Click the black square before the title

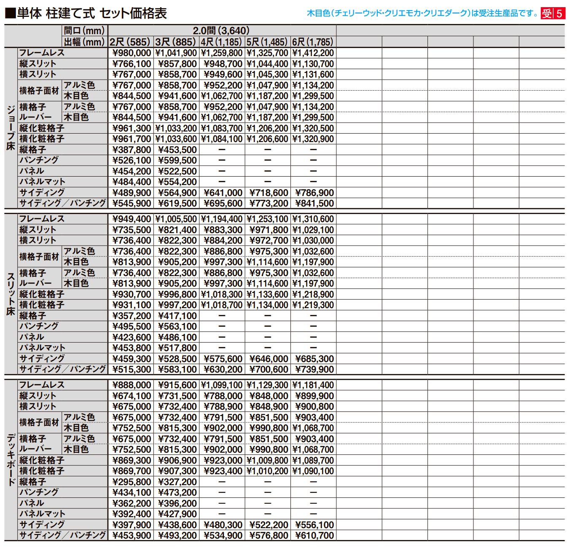[10, 13]
